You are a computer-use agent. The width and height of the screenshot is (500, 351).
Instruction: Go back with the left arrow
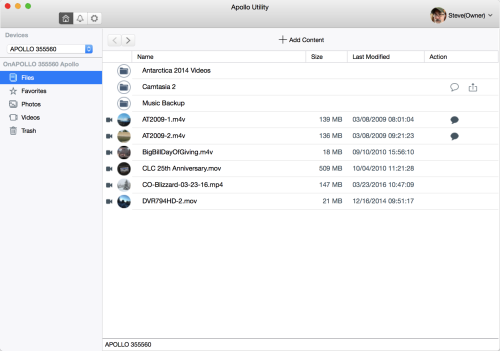(x=114, y=40)
